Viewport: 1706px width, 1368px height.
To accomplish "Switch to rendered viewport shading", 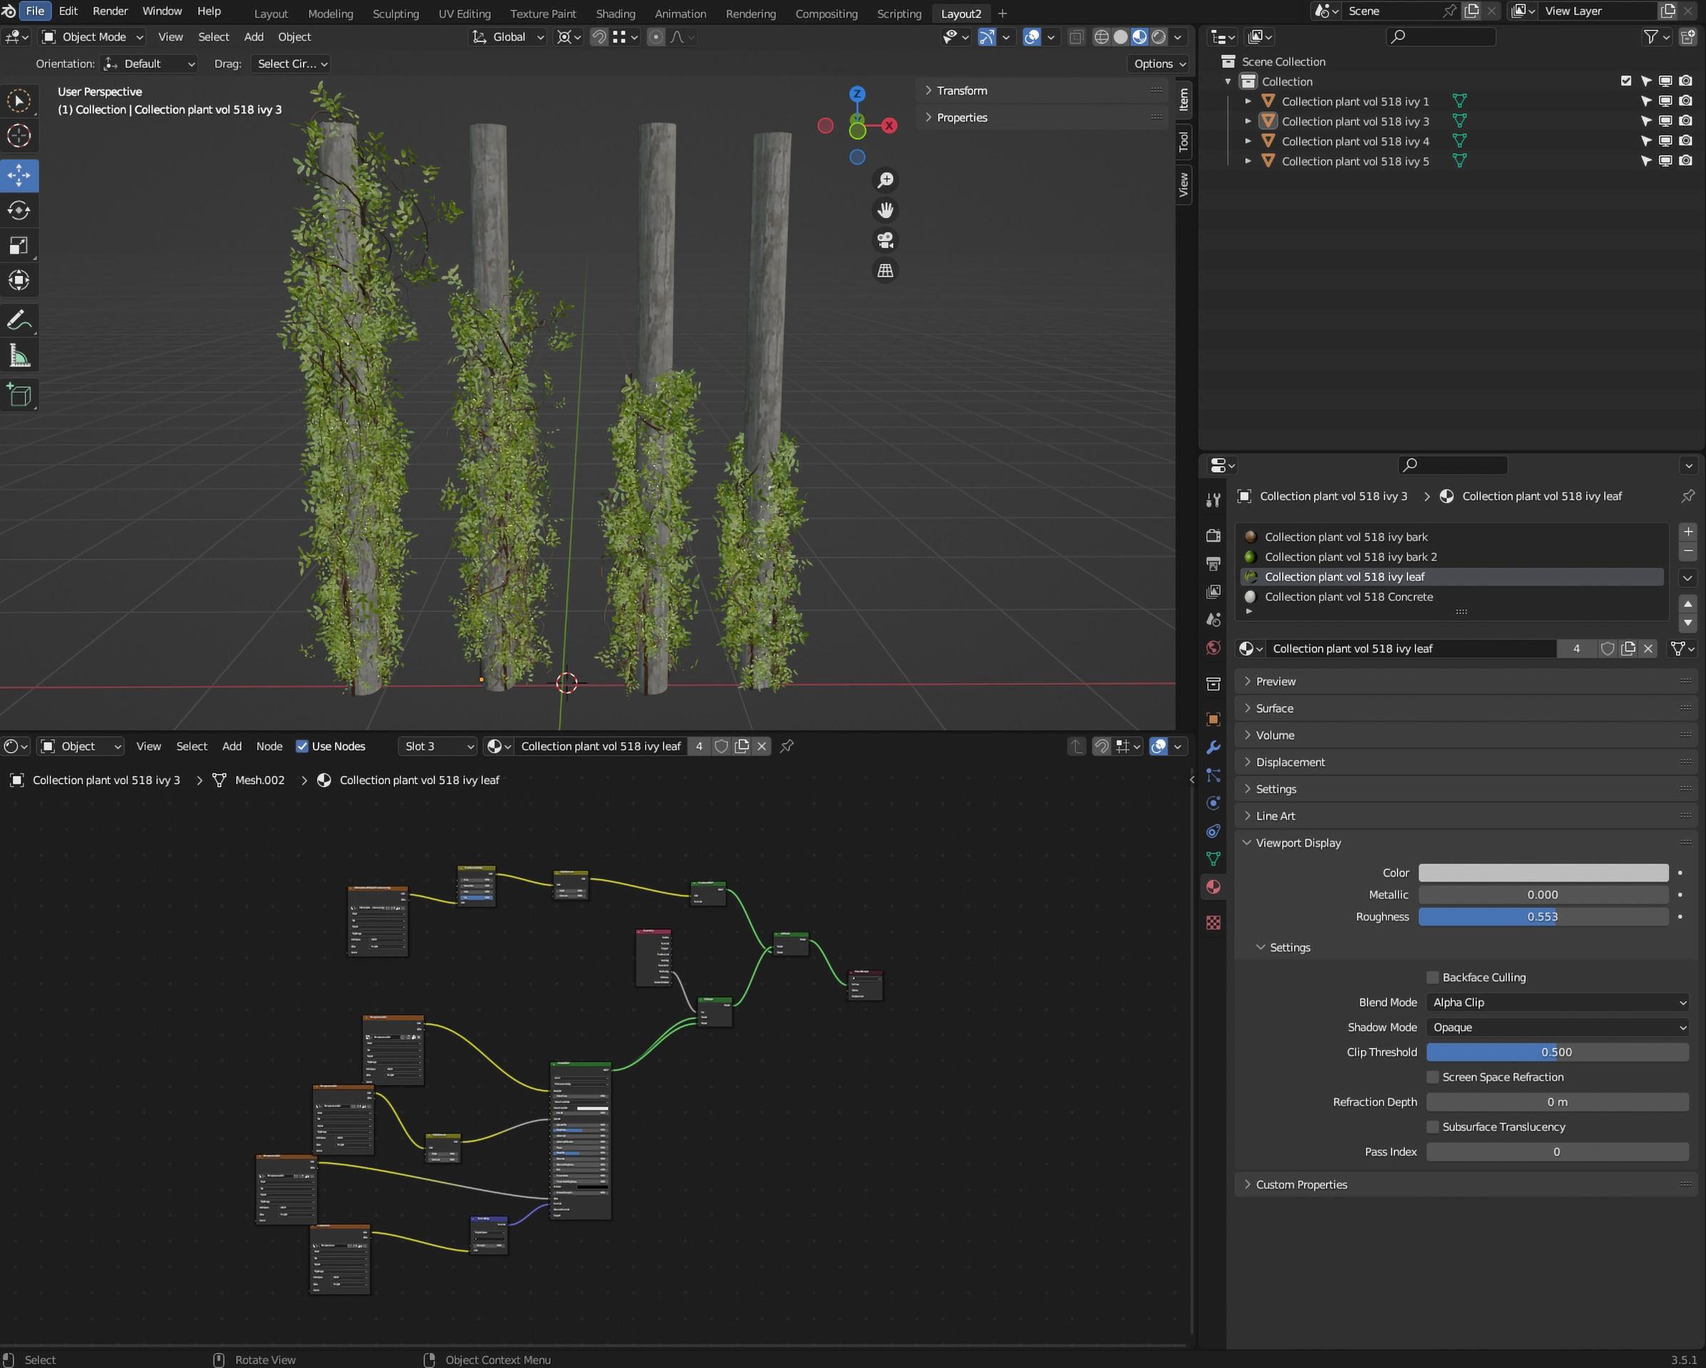I will pos(1158,37).
